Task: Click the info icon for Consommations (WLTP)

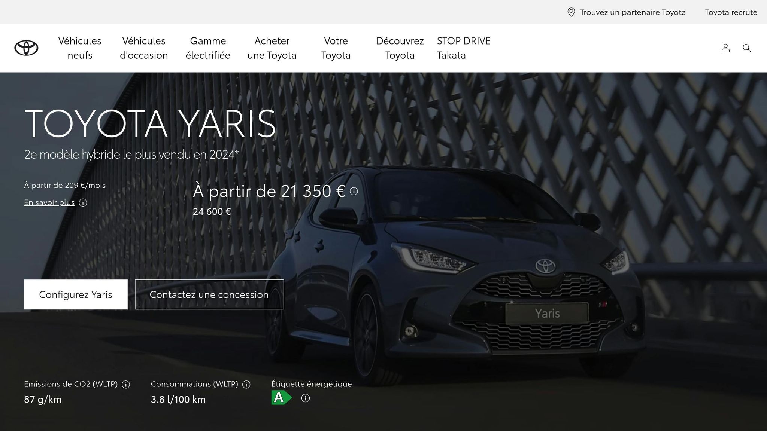Action: [247, 384]
